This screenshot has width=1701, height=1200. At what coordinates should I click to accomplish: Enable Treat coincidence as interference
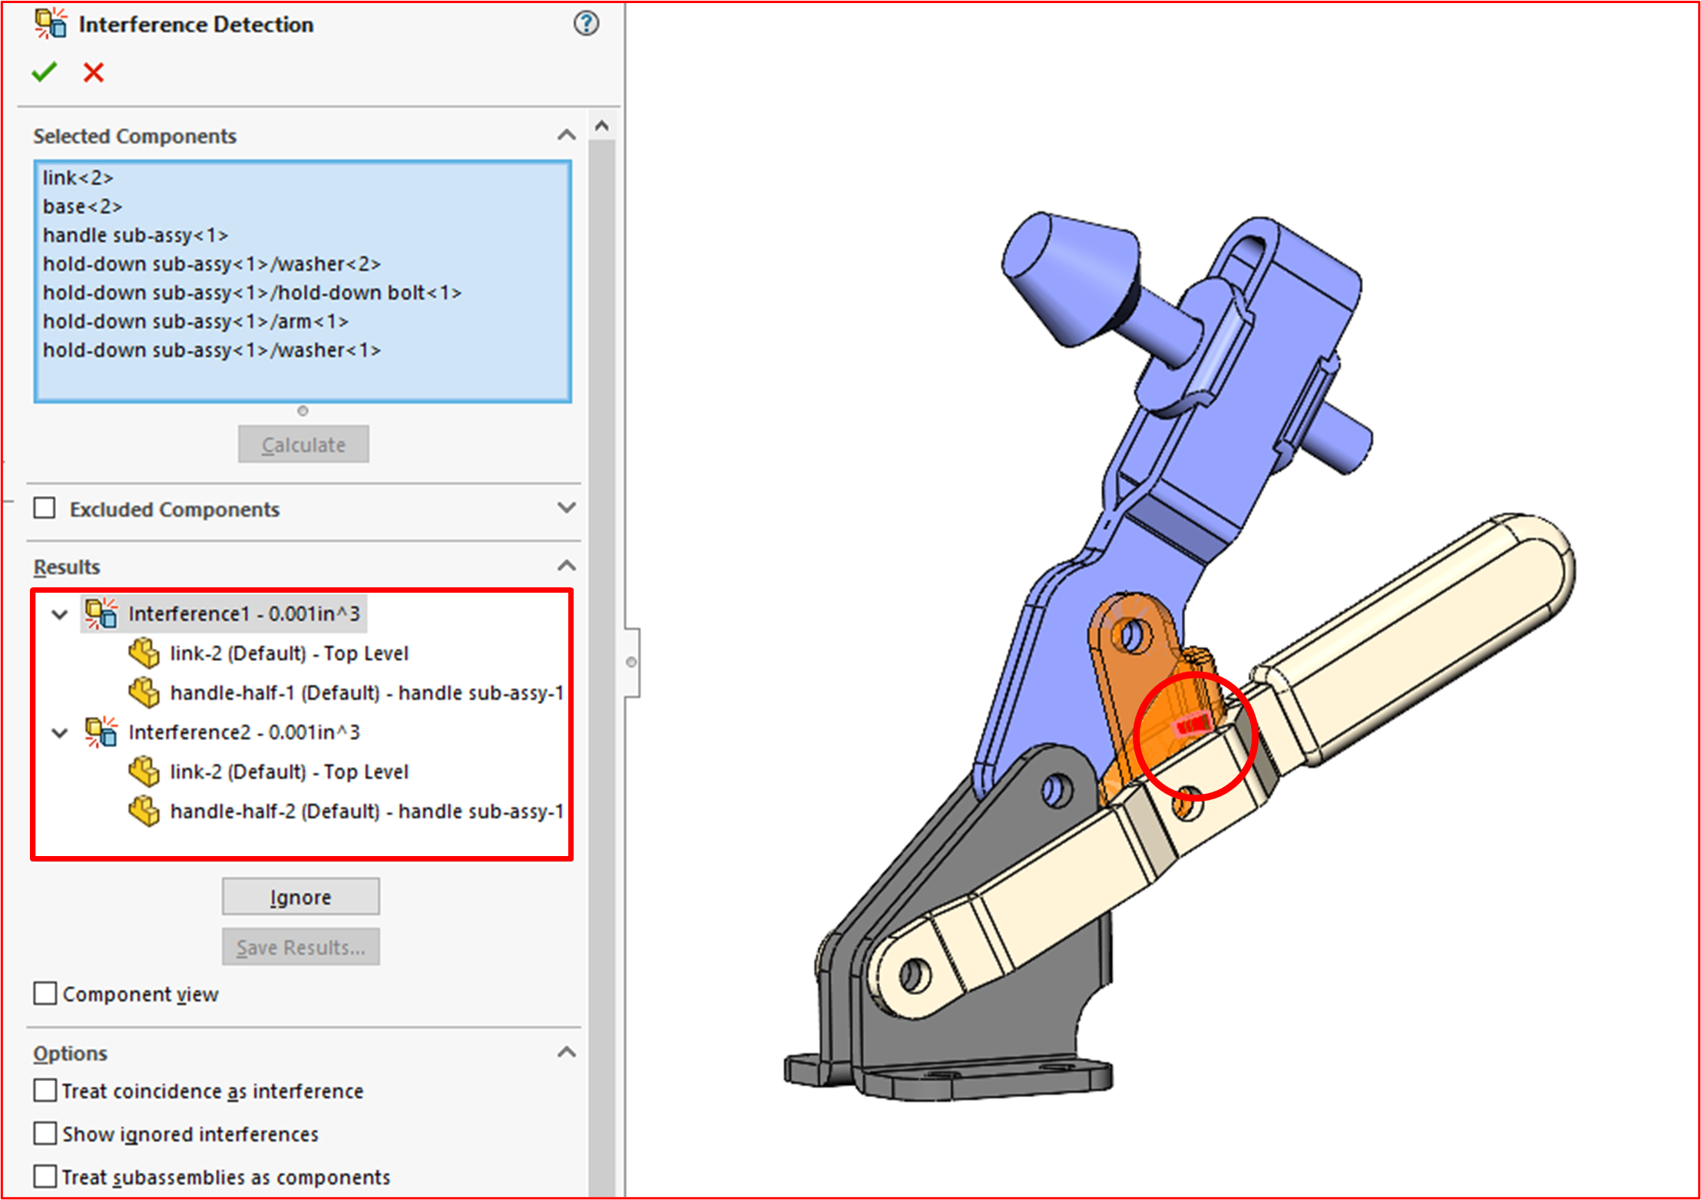pos(45,1090)
